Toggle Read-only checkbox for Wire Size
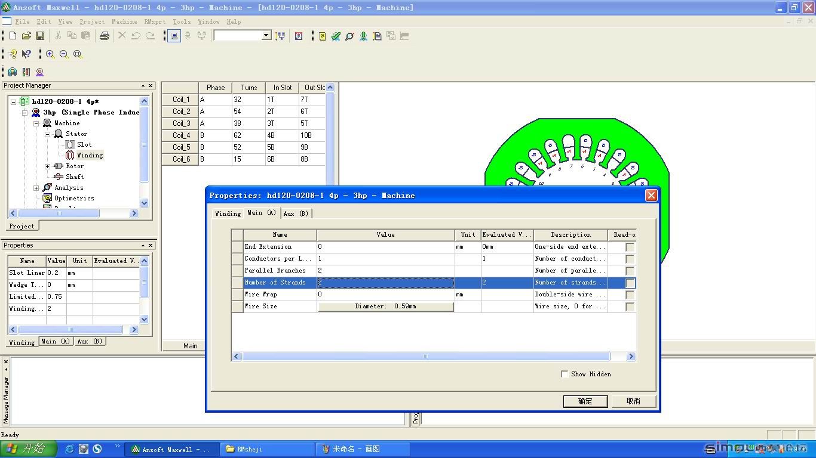Screen dimensions: 816x458 tap(630, 307)
